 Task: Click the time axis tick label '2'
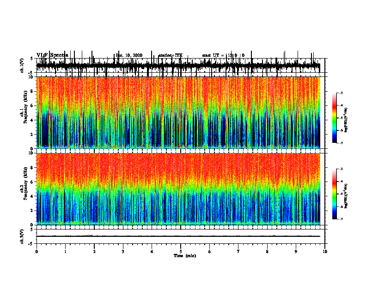point(94,252)
